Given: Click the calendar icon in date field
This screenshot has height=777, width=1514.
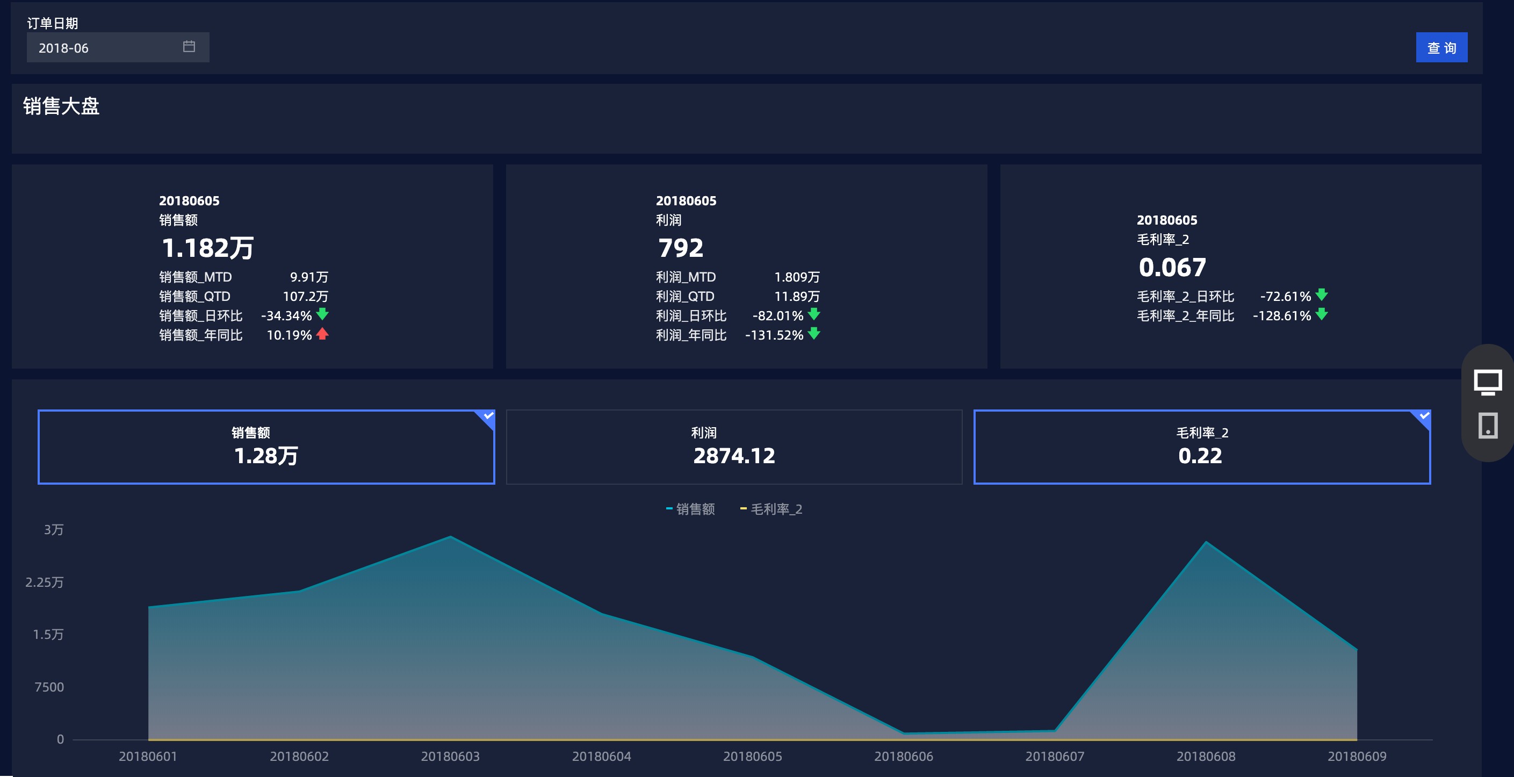Looking at the screenshot, I should coord(189,47).
